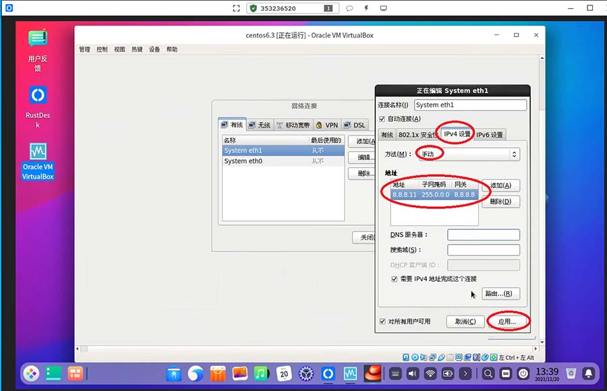
Task: Open the volume speaker tray icon
Action: point(413,373)
